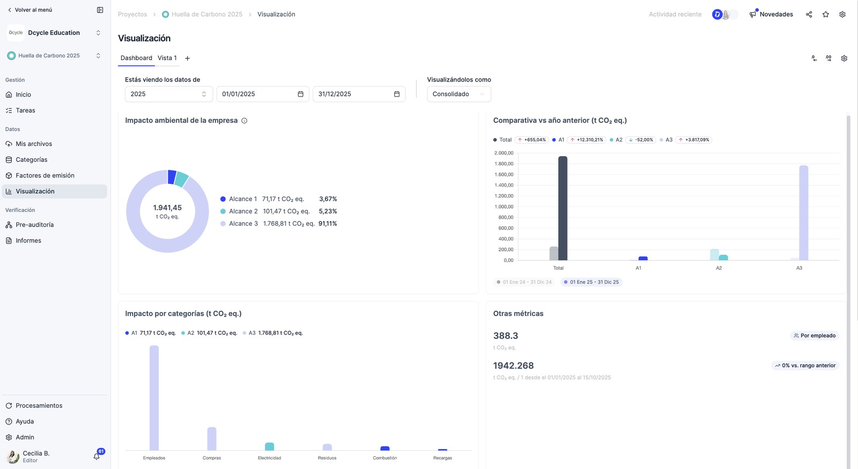
Task: Mark page with the star favorite icon
Action: (826, 14)
